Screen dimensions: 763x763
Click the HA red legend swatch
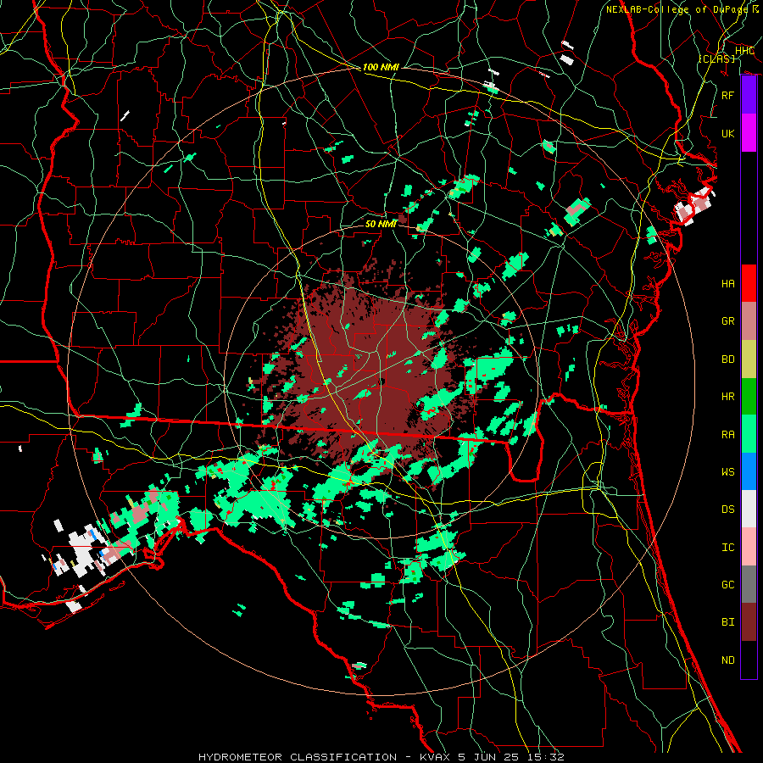click(749, 283)
